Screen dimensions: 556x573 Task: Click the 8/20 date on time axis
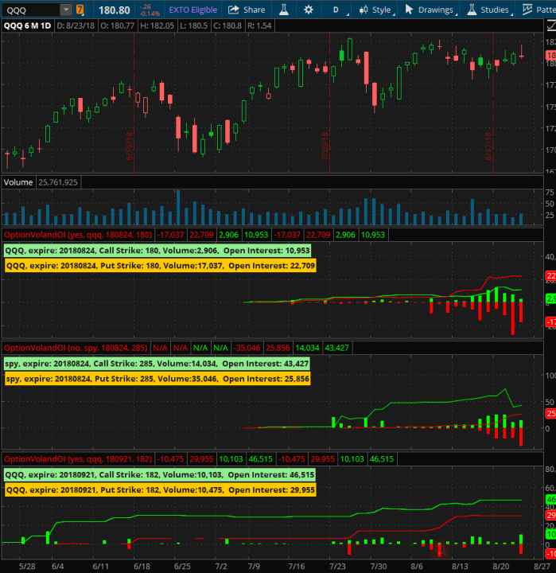pos(501,567)
